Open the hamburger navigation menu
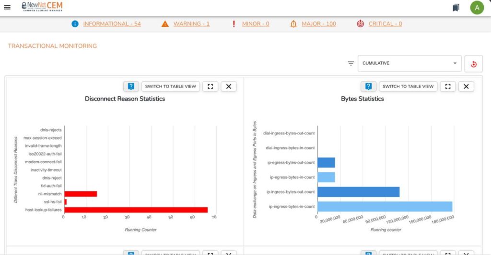This screenshot has height=255, width=491. [x=7, y=7]
